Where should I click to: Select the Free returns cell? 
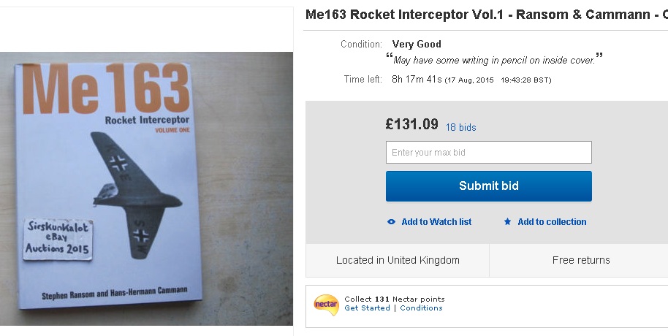coord(580,260)
